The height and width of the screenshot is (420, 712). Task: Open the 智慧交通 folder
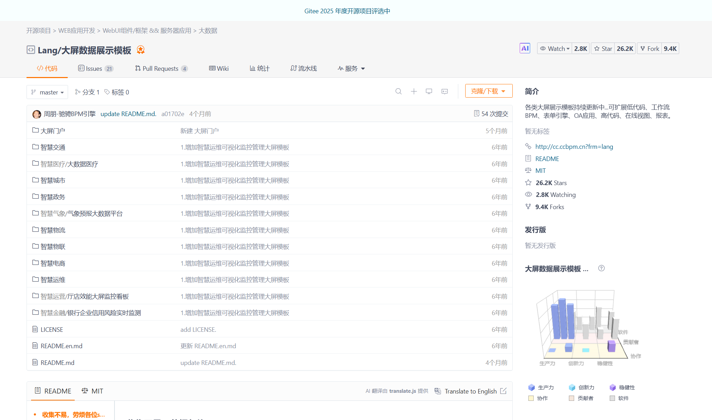pyautogui.click(x=53, y=147)
